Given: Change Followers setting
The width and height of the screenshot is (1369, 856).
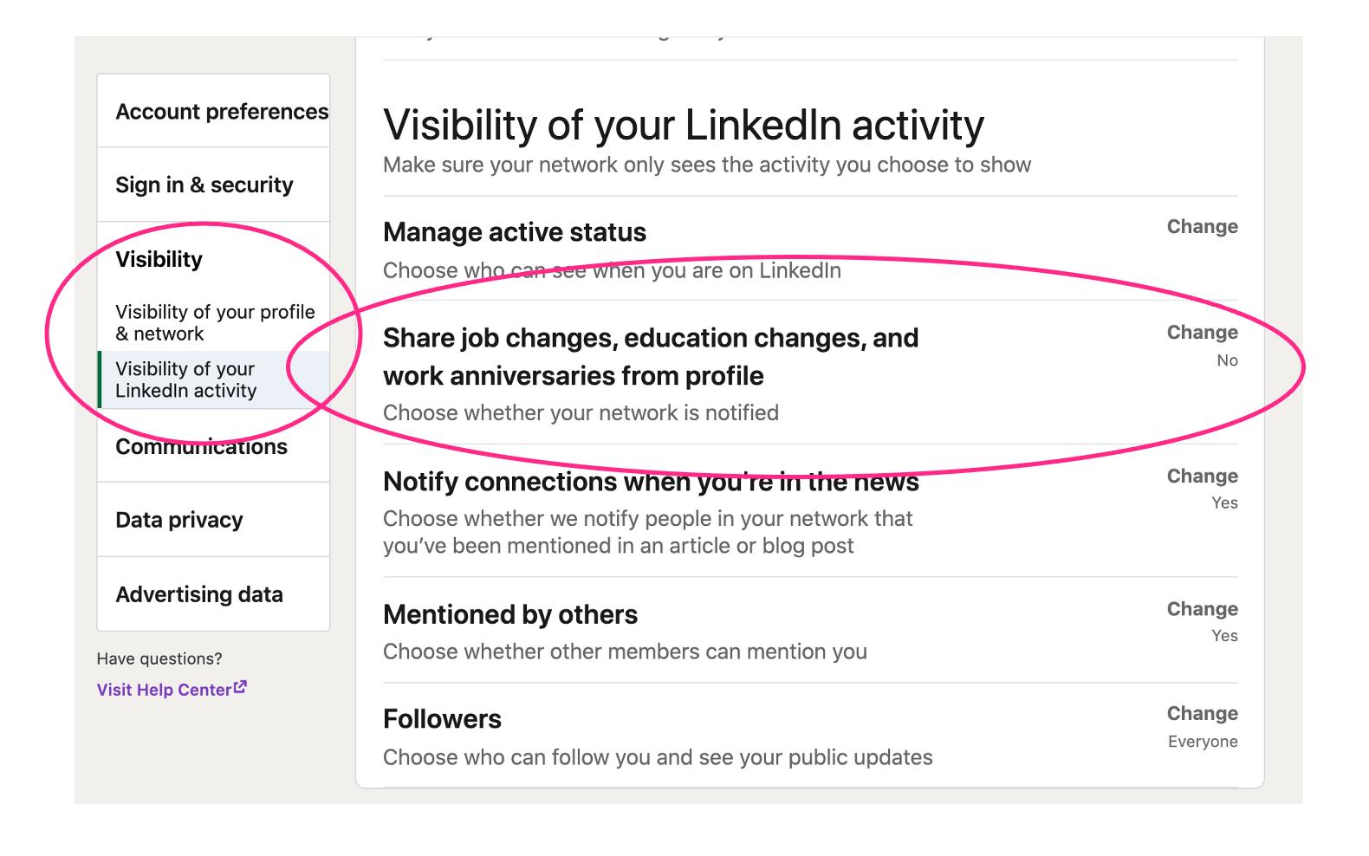Looking at the screenshot, I should (1202, 714).
